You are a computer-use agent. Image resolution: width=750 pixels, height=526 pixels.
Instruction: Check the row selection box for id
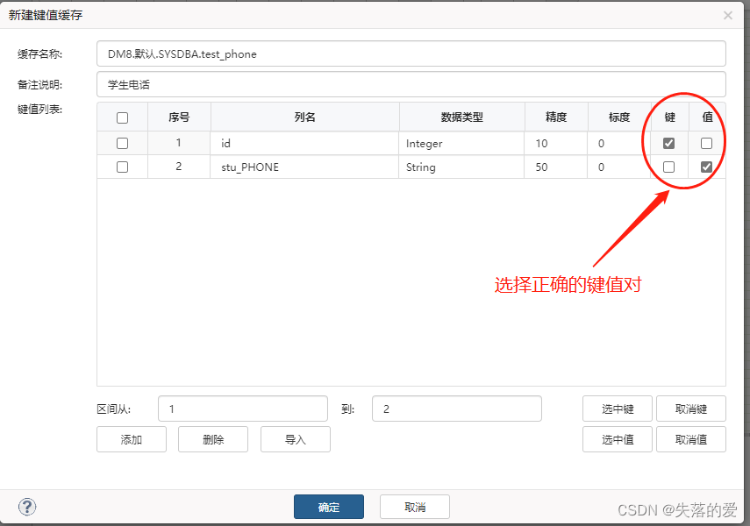click(123, 143)
